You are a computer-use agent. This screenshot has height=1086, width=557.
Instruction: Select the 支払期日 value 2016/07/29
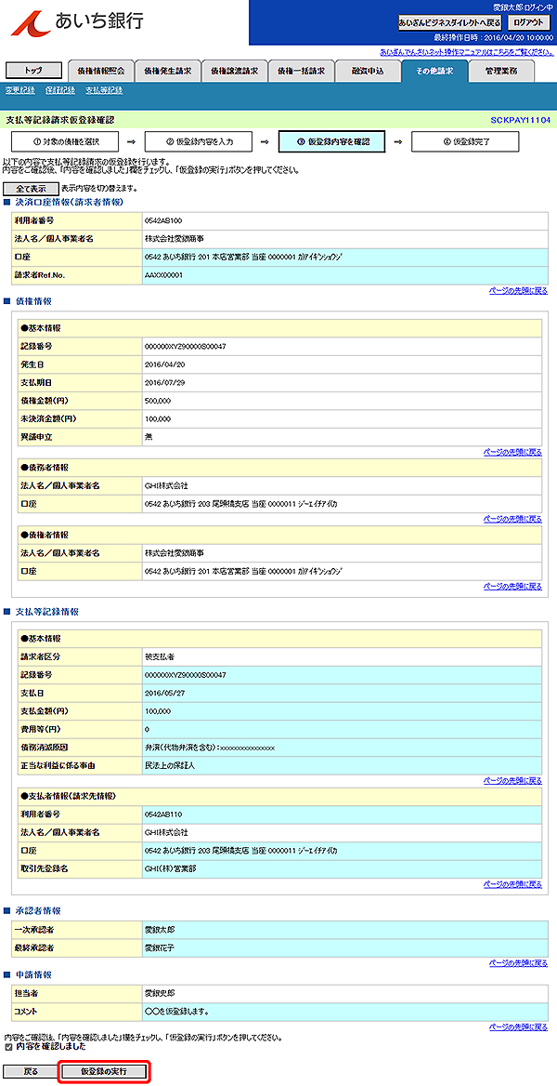[x=164, y=382]
